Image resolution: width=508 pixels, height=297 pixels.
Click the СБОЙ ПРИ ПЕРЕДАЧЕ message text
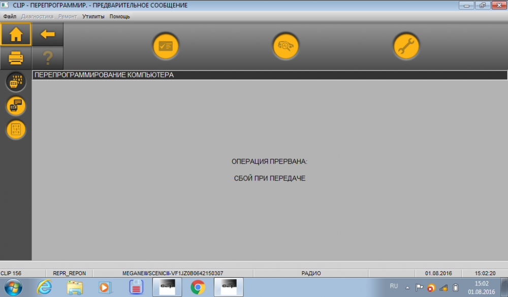point(270,178)
